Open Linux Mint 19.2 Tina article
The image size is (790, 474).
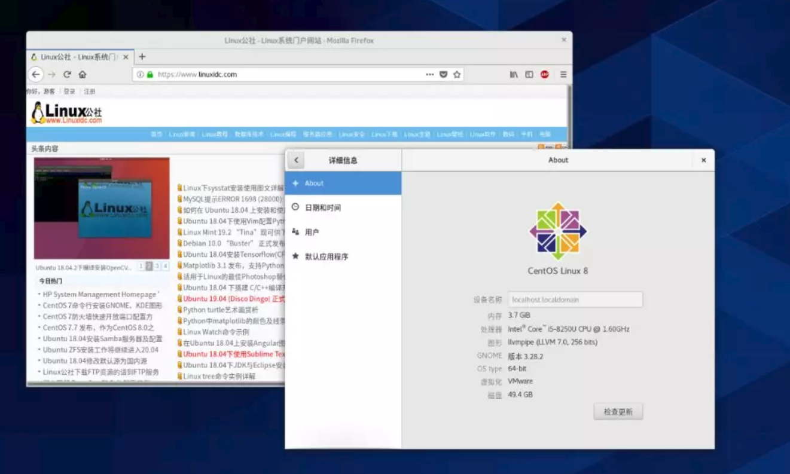pos(233,233)
